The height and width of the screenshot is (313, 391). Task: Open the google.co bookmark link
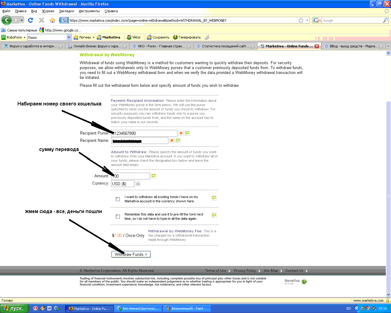pyautogui.click(x=60, y=30)
